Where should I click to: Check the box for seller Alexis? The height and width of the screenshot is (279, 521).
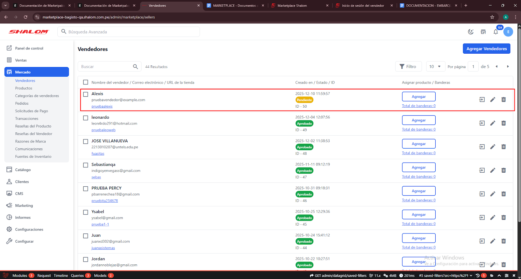[x=86, y=94]
